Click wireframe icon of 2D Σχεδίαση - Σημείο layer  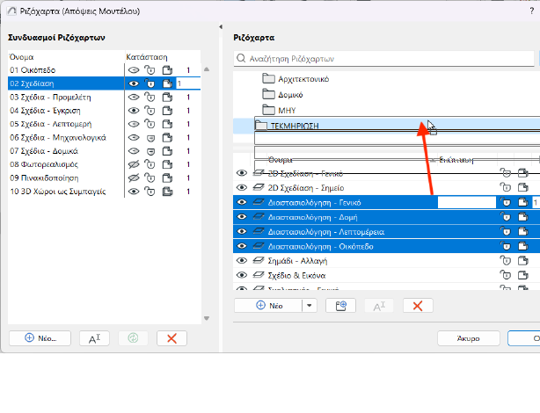pyautogui.click(x=522, y=188)
